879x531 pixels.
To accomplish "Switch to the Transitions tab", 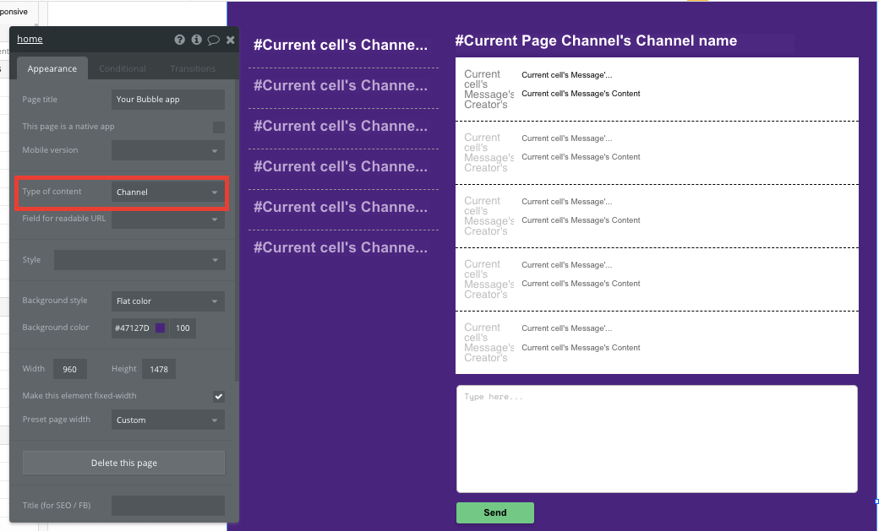I will (192, 68).
